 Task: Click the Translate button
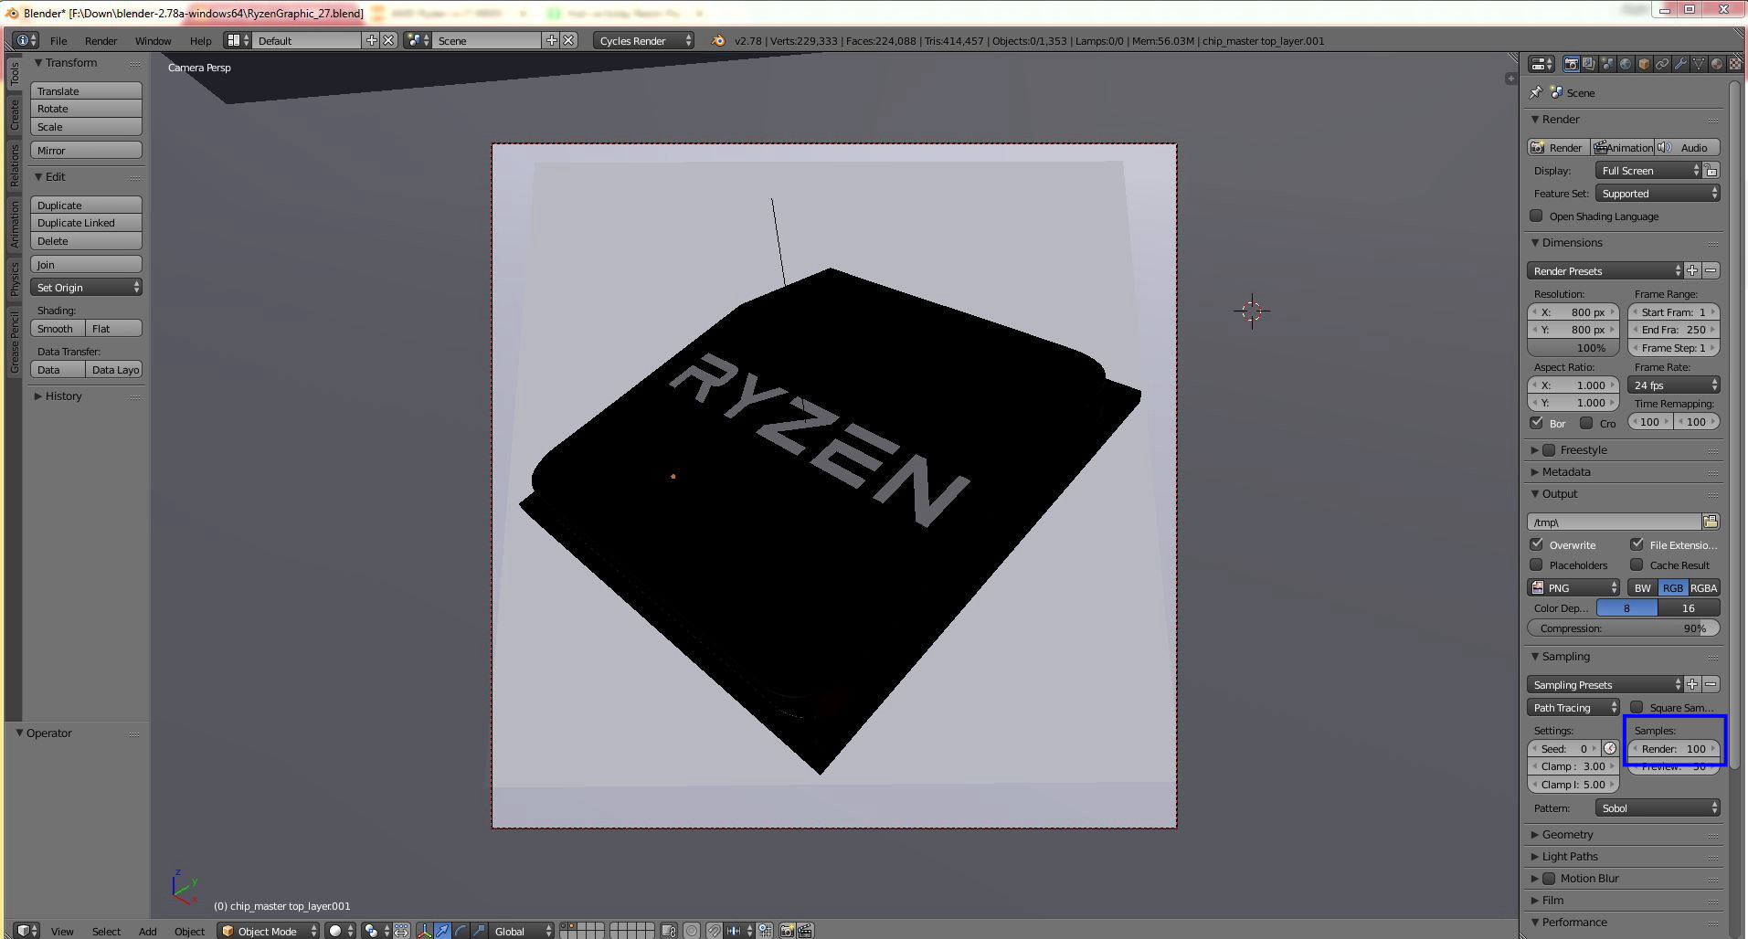tap(86, 90)
